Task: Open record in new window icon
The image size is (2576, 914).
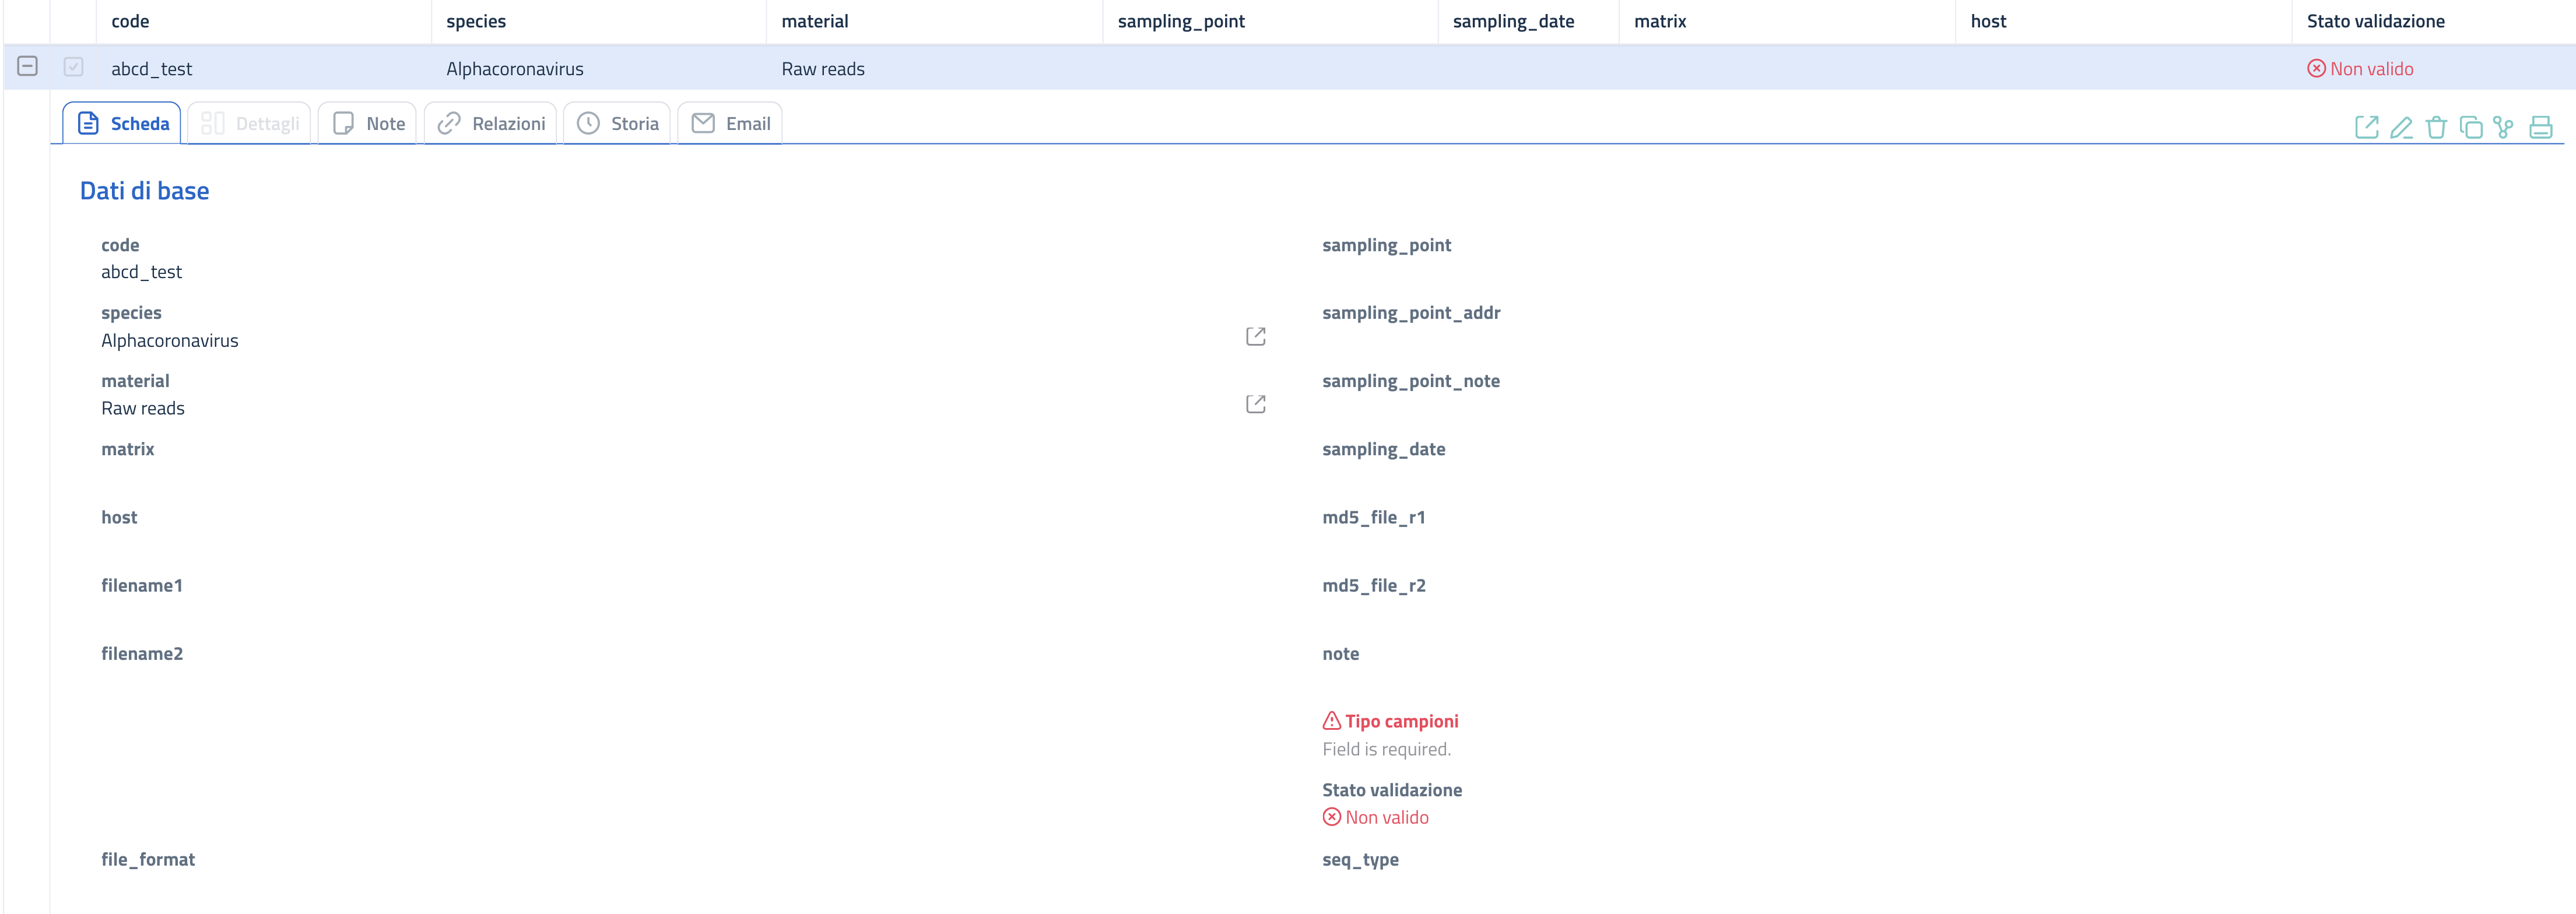Action: 2366,127
